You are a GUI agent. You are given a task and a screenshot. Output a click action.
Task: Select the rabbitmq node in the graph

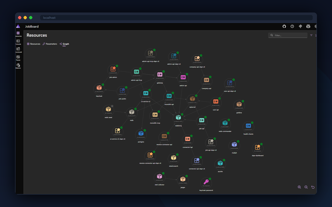point(178,118)
